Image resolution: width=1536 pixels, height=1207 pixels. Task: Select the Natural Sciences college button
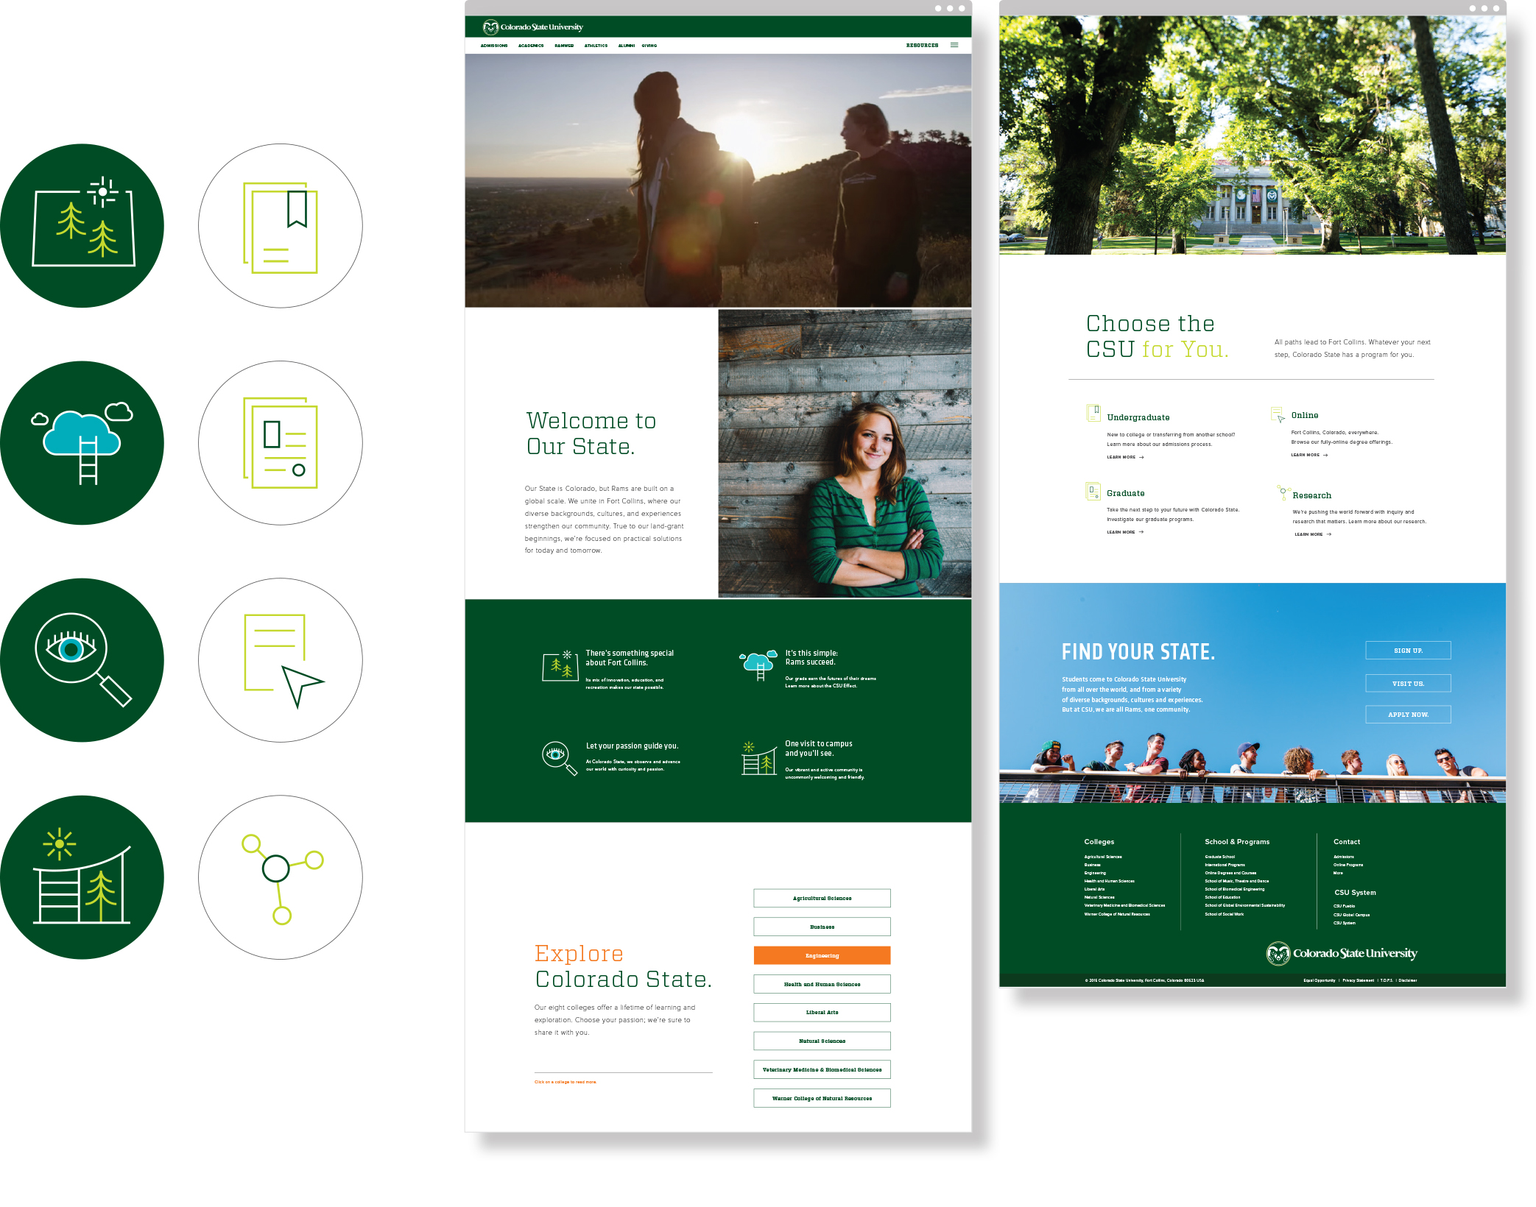point(822,1041)
